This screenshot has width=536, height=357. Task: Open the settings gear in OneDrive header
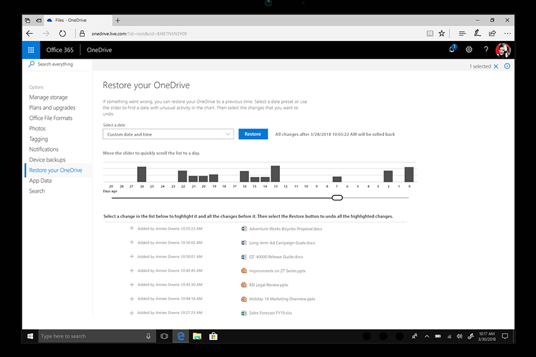[x=469, y=50]
